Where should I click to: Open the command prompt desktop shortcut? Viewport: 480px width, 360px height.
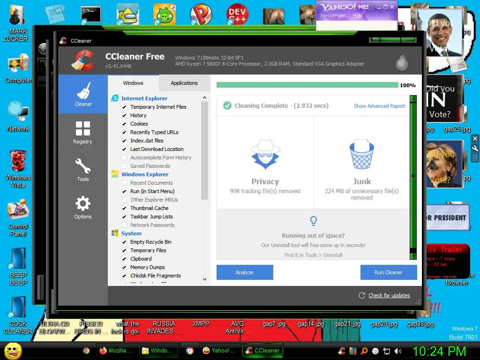91,15
